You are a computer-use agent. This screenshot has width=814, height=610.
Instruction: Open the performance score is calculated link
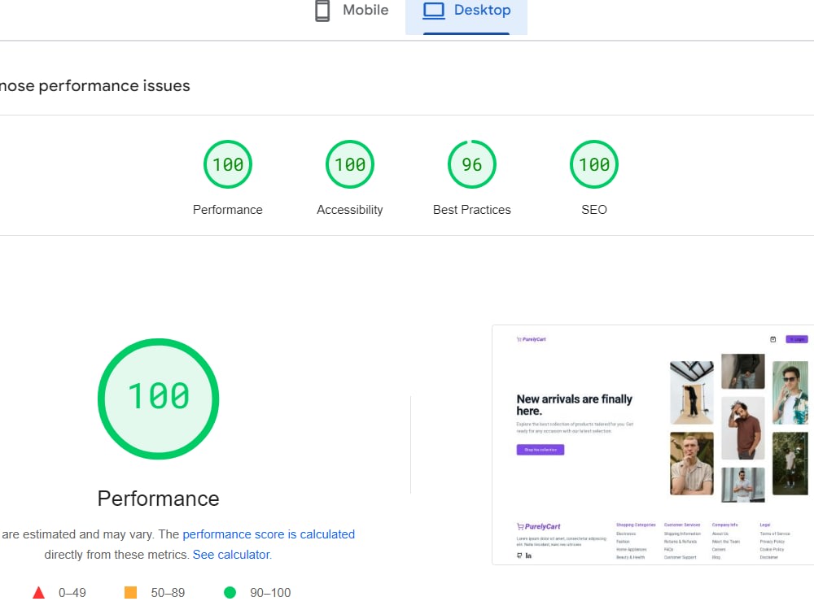[x=269, y=534]
